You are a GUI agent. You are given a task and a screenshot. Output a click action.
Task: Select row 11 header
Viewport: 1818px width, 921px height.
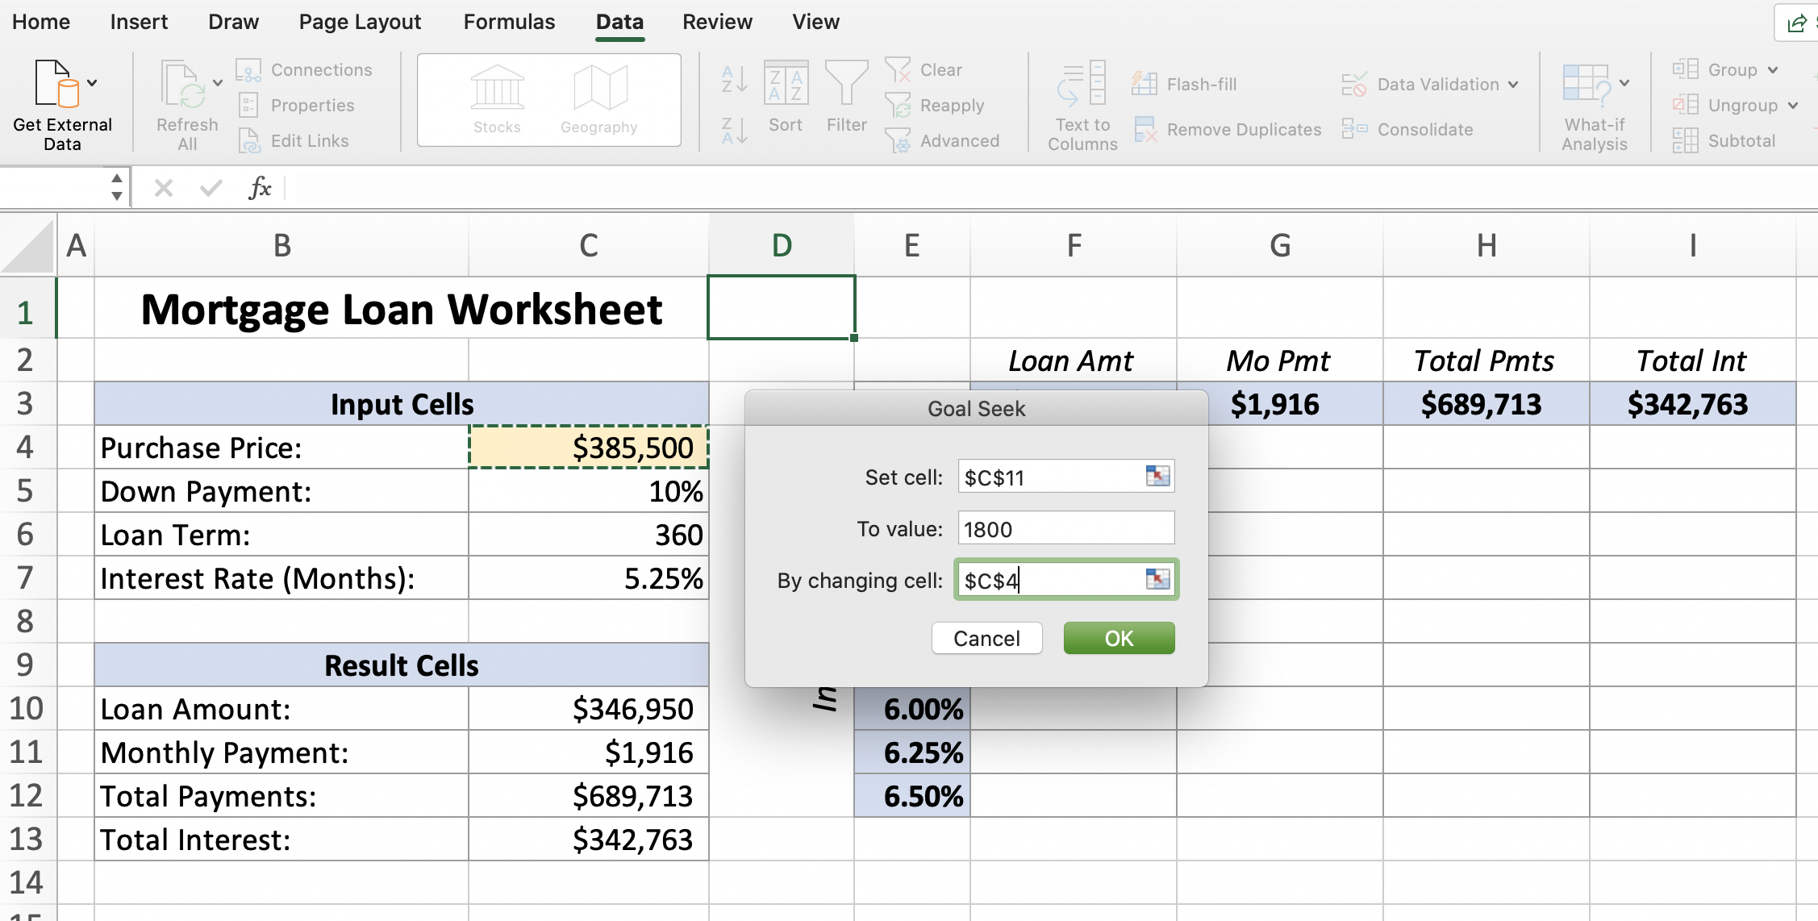(27, 752)
